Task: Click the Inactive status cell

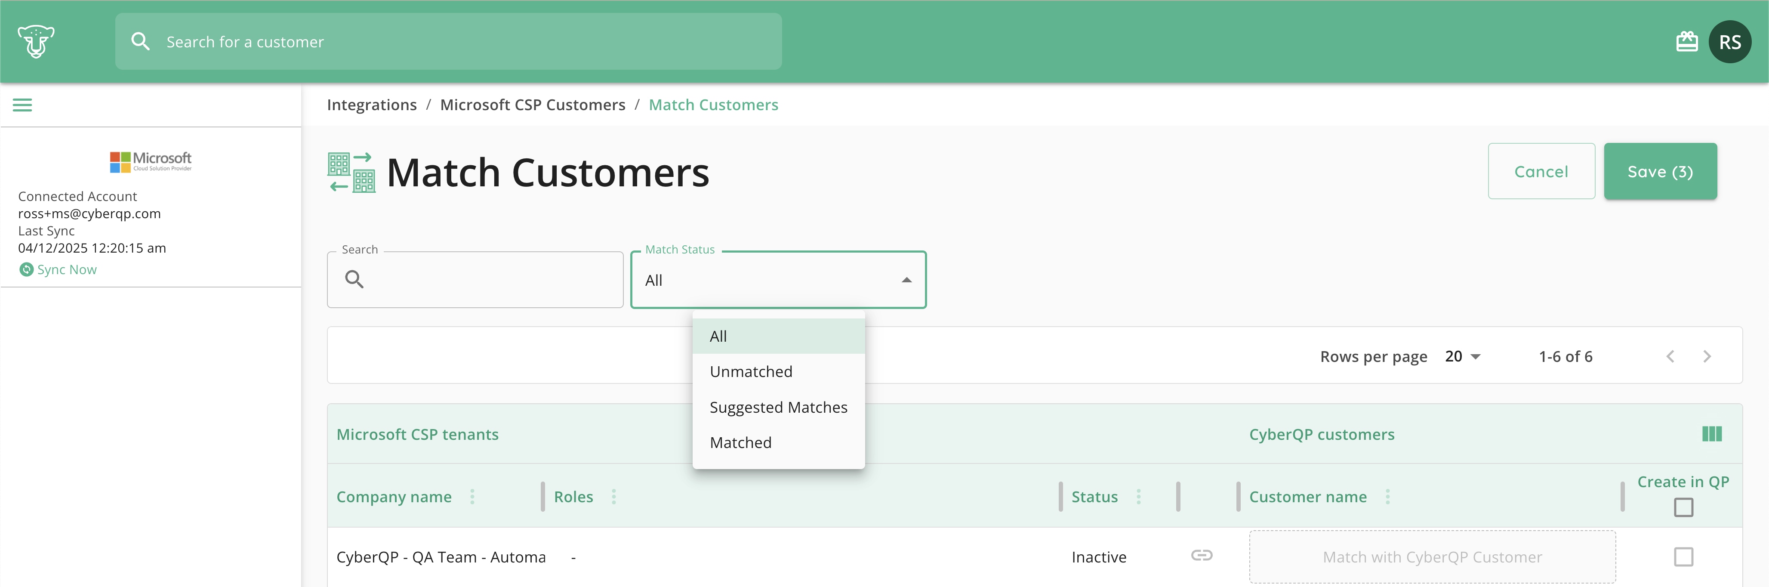Action: click(x=1099, y=557)
